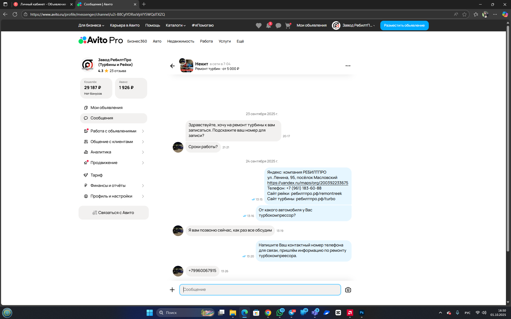
Task: Attach file with the plus icon
Action: [x=172, y=290]
